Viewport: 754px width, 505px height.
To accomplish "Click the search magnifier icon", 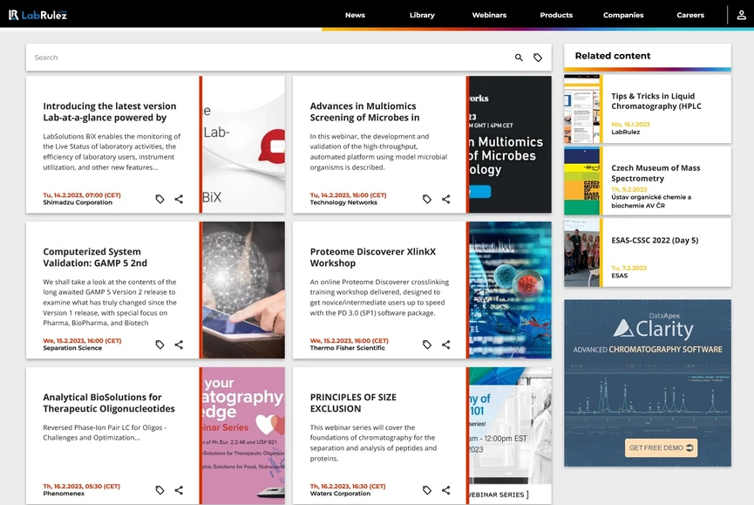I will tap(519, 58).
